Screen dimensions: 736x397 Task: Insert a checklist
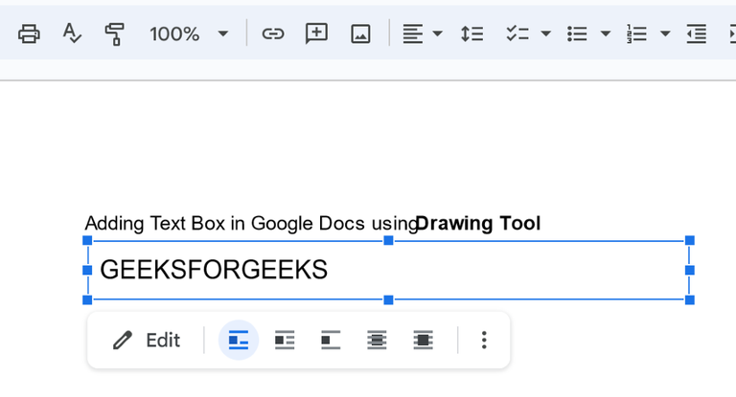(517, 33)
